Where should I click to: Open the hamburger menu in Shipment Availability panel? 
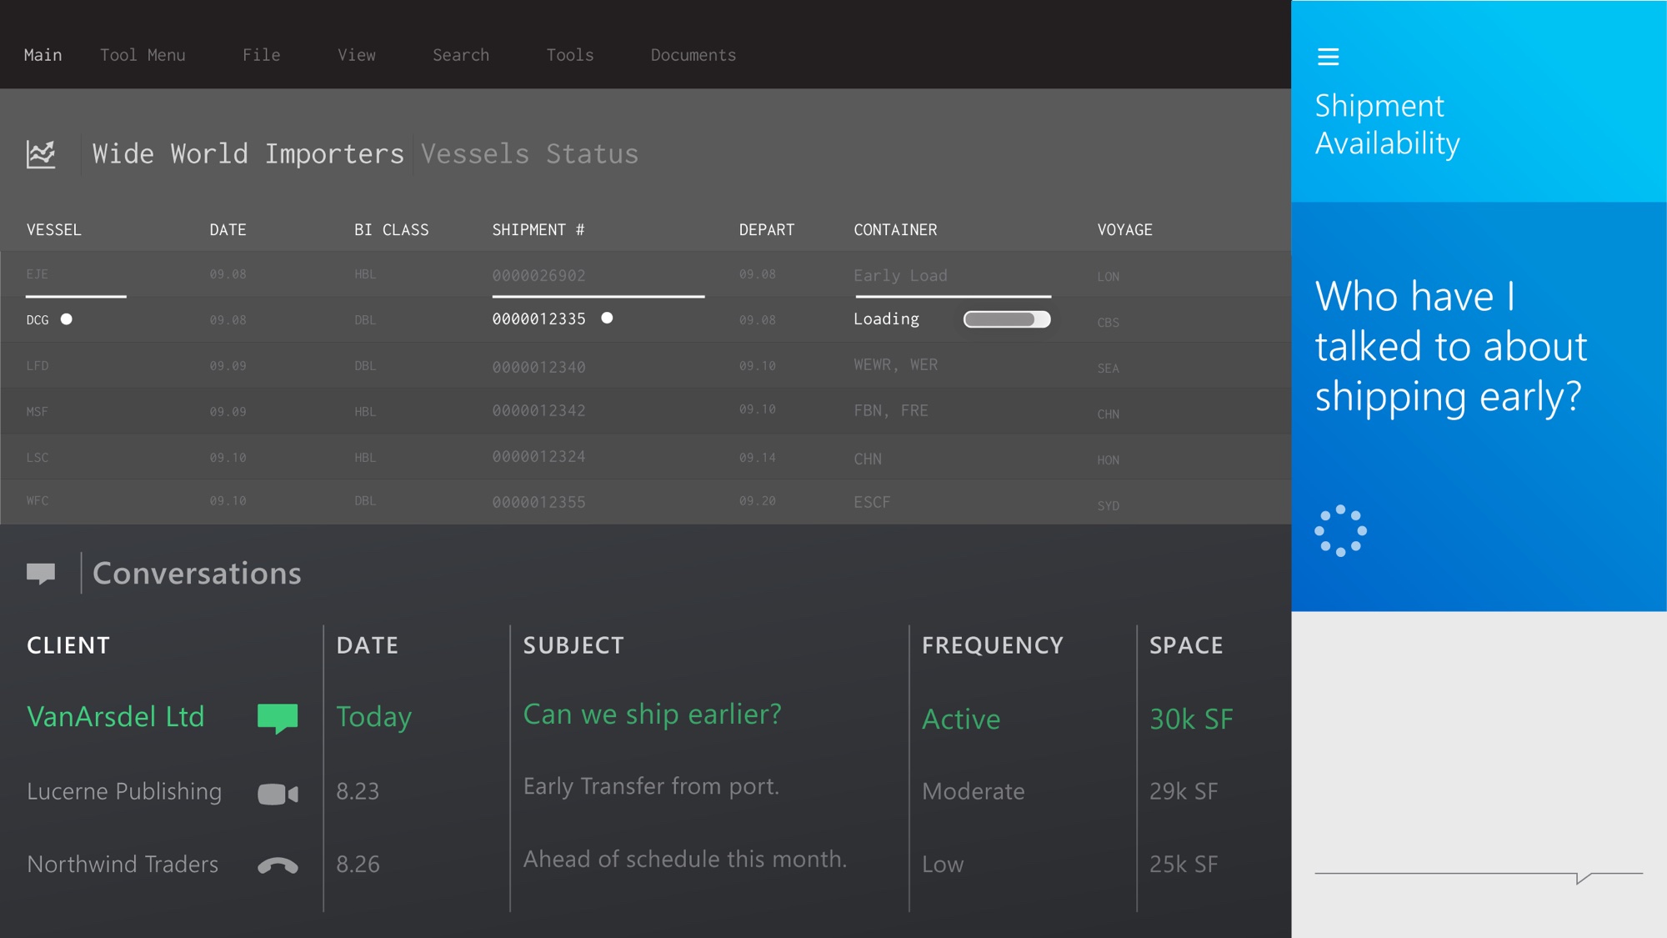(1328, 57)
